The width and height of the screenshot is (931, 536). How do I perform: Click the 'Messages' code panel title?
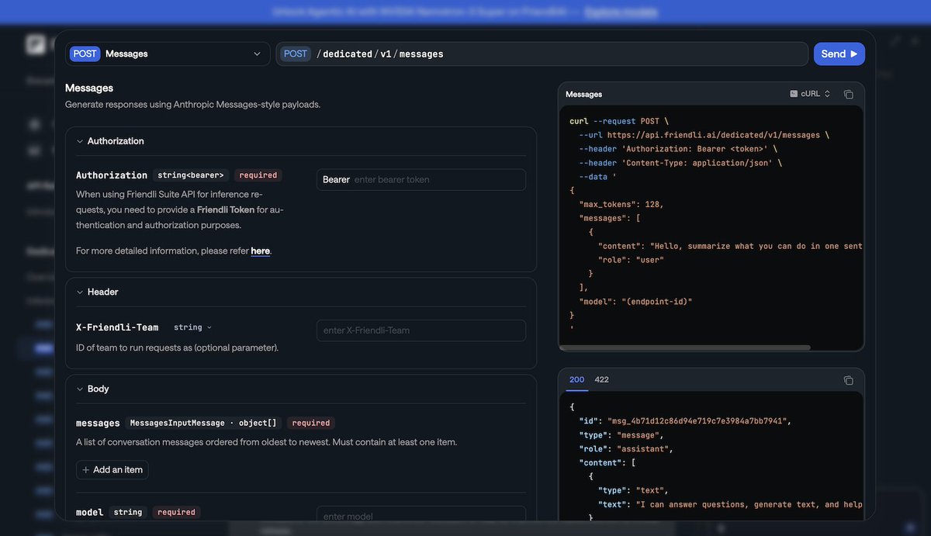584,94
